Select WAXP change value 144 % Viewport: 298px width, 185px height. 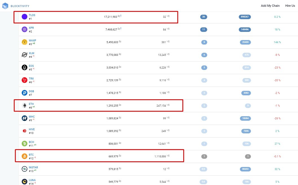coord(277,42)
